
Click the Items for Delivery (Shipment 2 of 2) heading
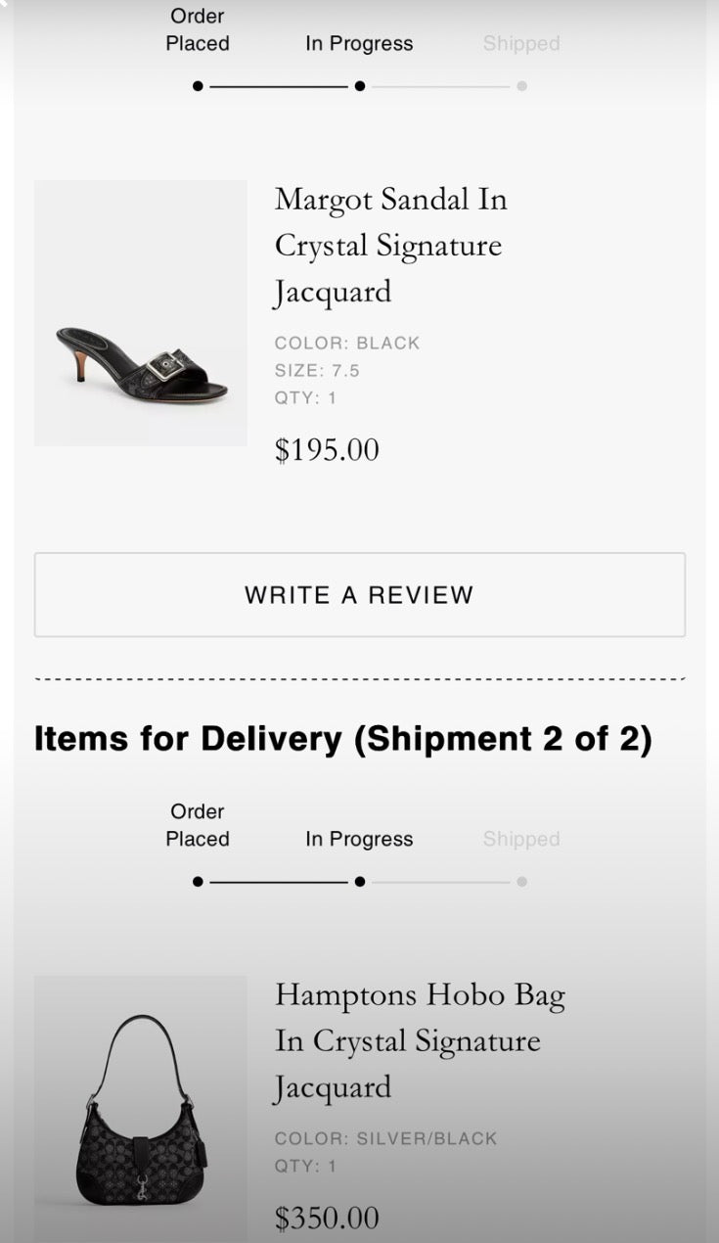click(x=342, y=739)
